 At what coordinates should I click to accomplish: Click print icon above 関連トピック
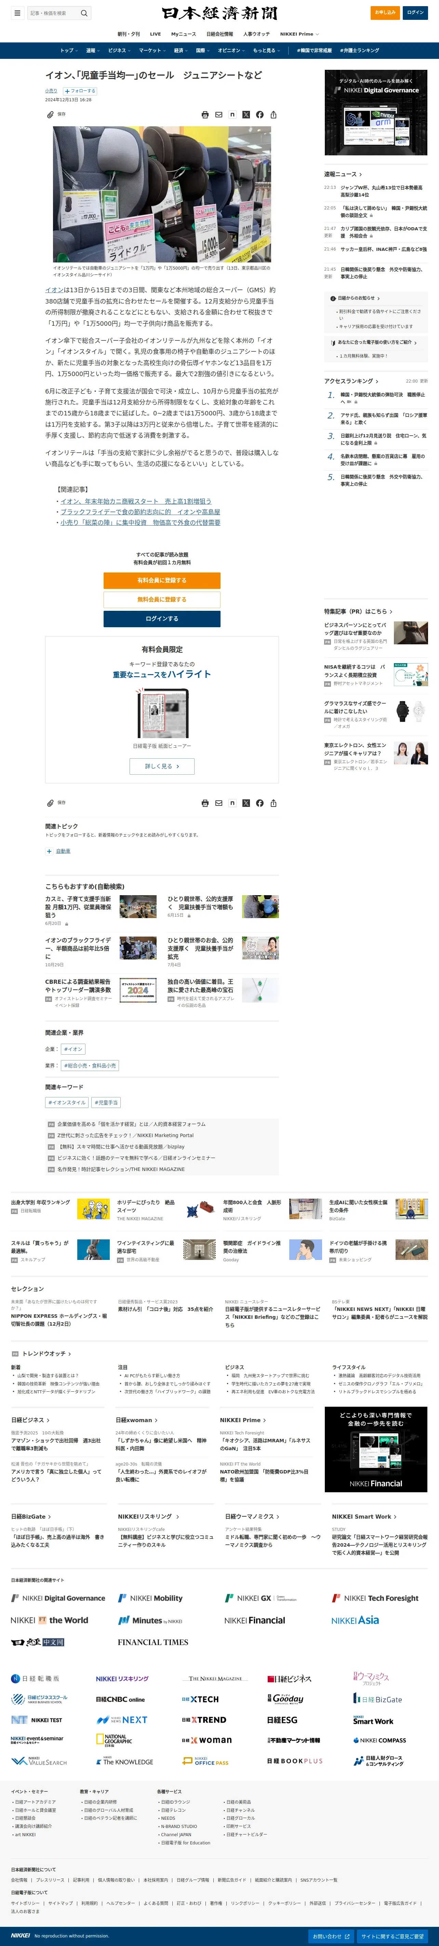[205, 803]
